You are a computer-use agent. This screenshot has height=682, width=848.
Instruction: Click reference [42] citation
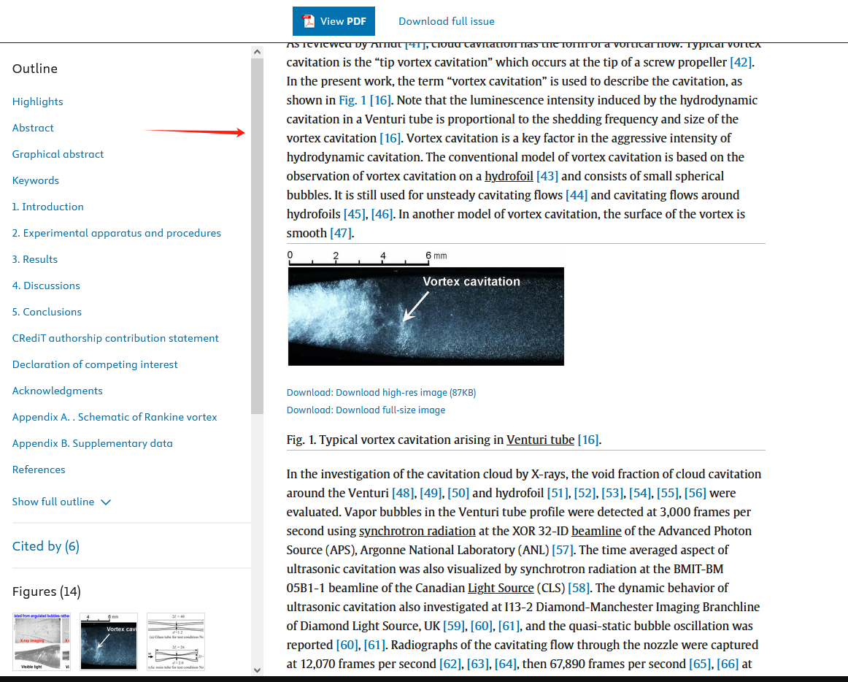(x=741, y=62)
